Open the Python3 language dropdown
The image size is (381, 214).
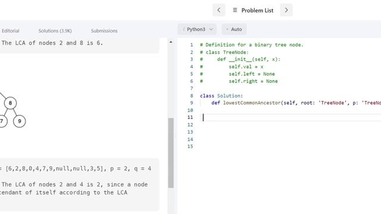click(197, 29)
